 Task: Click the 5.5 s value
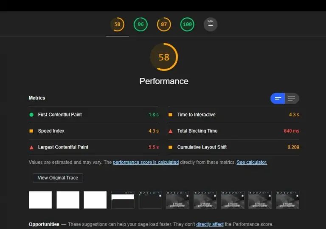tap(154, 147)
